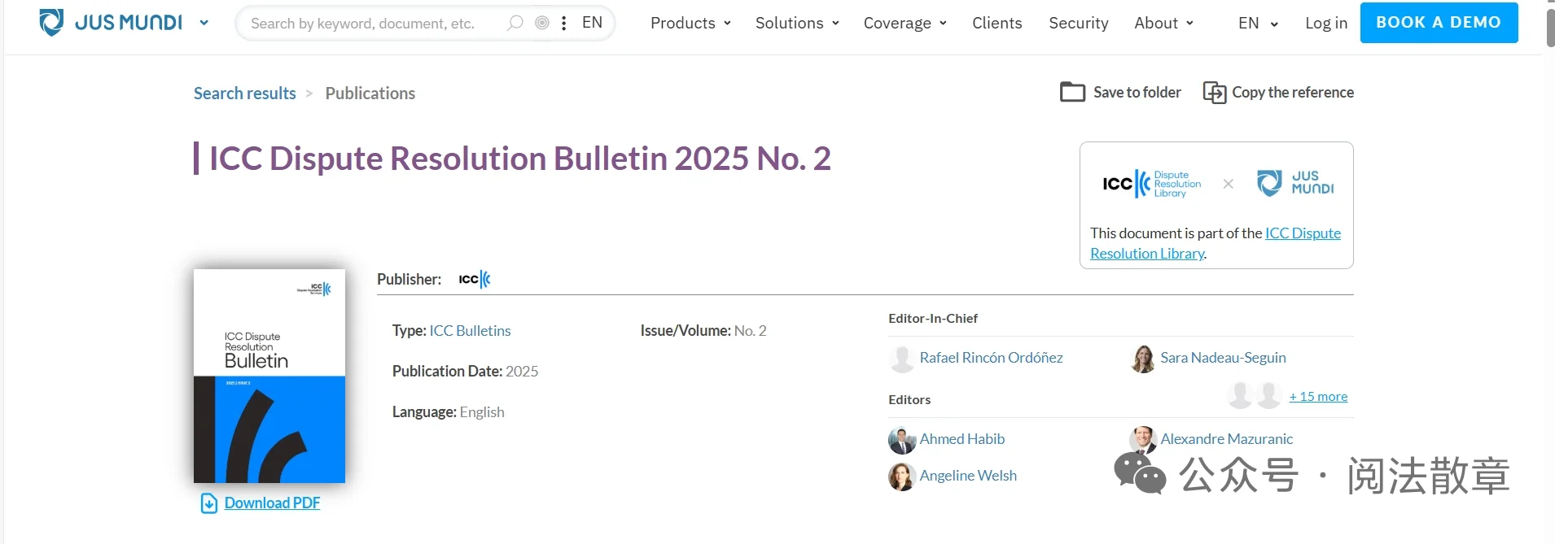Click Alexandre Mazuranic photo

(1143, 439)
